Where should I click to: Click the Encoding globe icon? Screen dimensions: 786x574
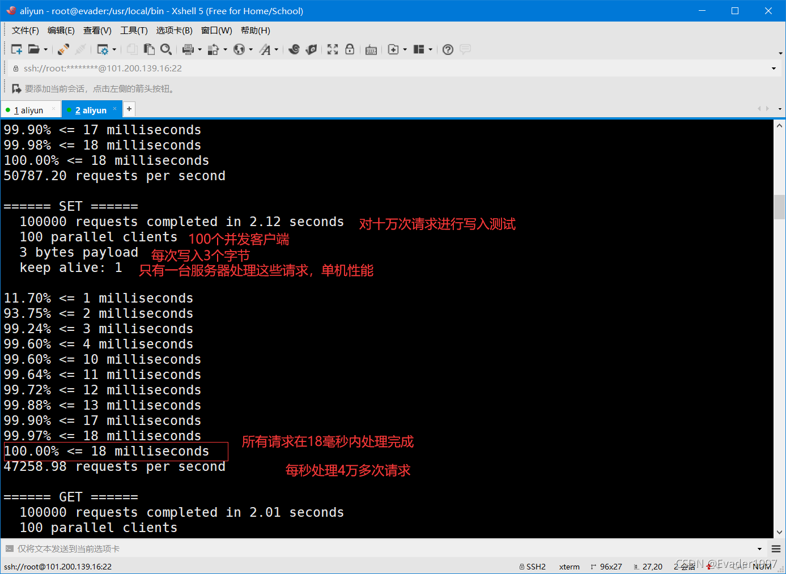(x=239, y=49)
